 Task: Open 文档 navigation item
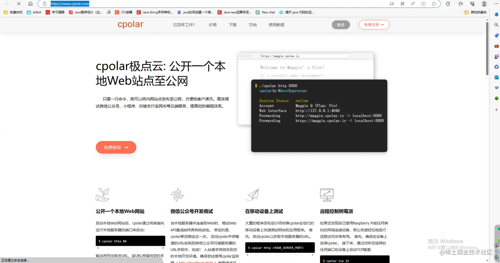click(x=253, y=25)
